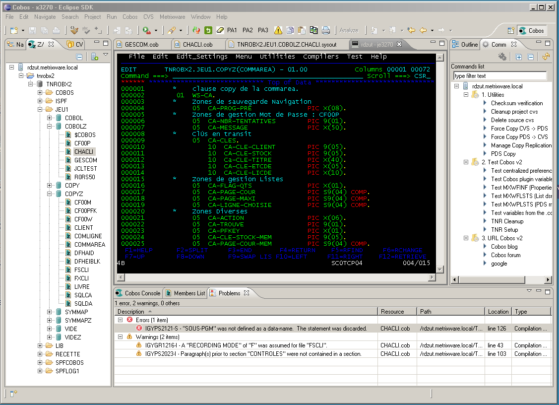Click the clipboard paste icon in toolbar
Viewport: 559px width, 405px height.
pos(302,30)
